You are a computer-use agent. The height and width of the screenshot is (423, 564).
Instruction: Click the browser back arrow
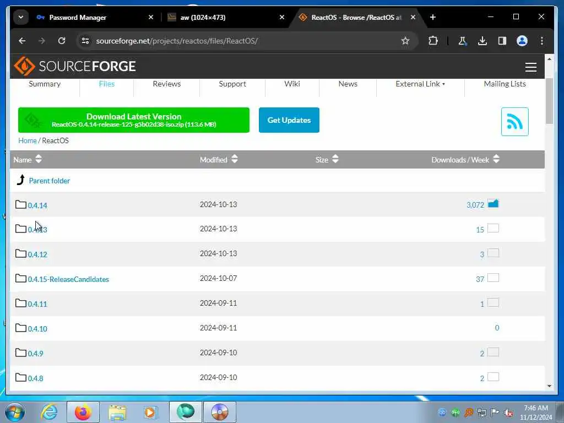[22, 41]
